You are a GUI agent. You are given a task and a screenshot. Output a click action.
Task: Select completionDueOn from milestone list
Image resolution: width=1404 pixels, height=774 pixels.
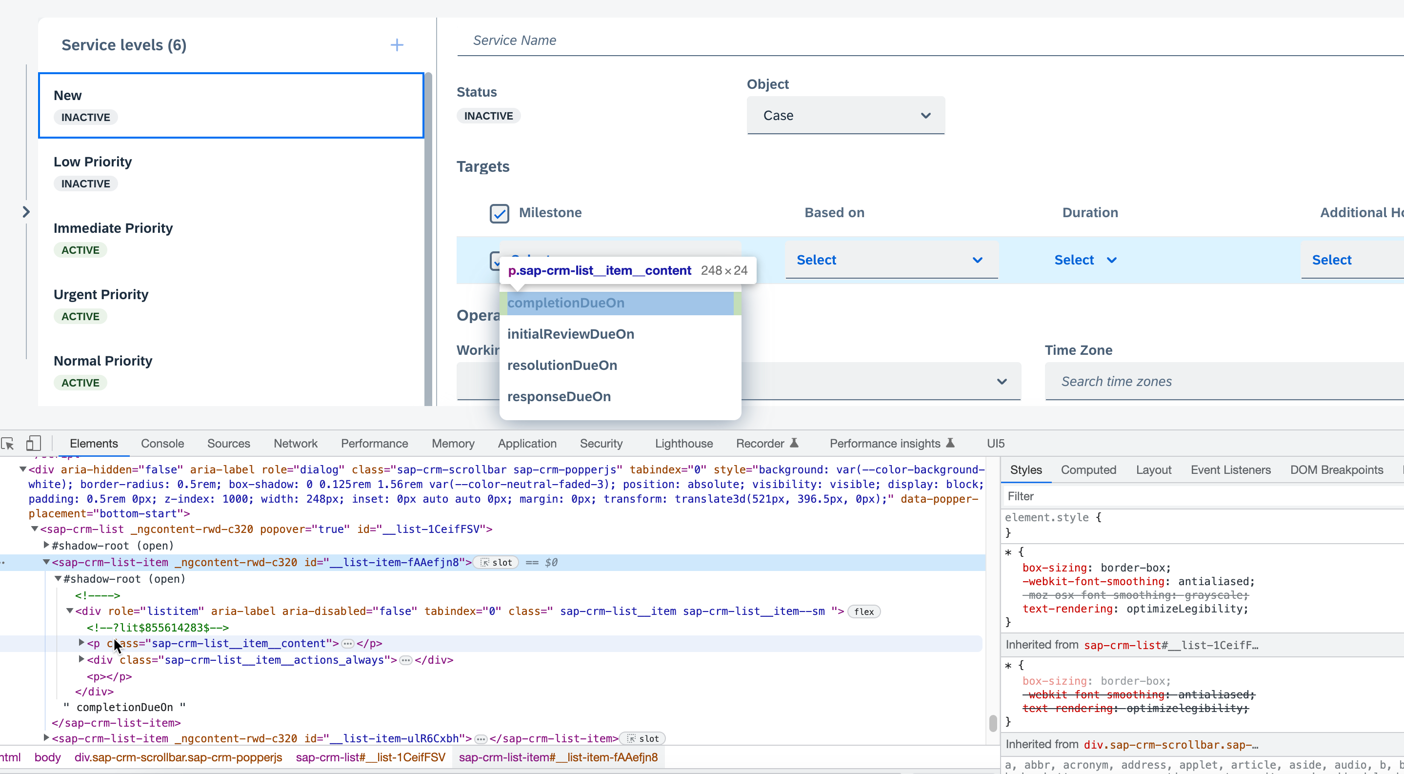click(x=620, y=303)
